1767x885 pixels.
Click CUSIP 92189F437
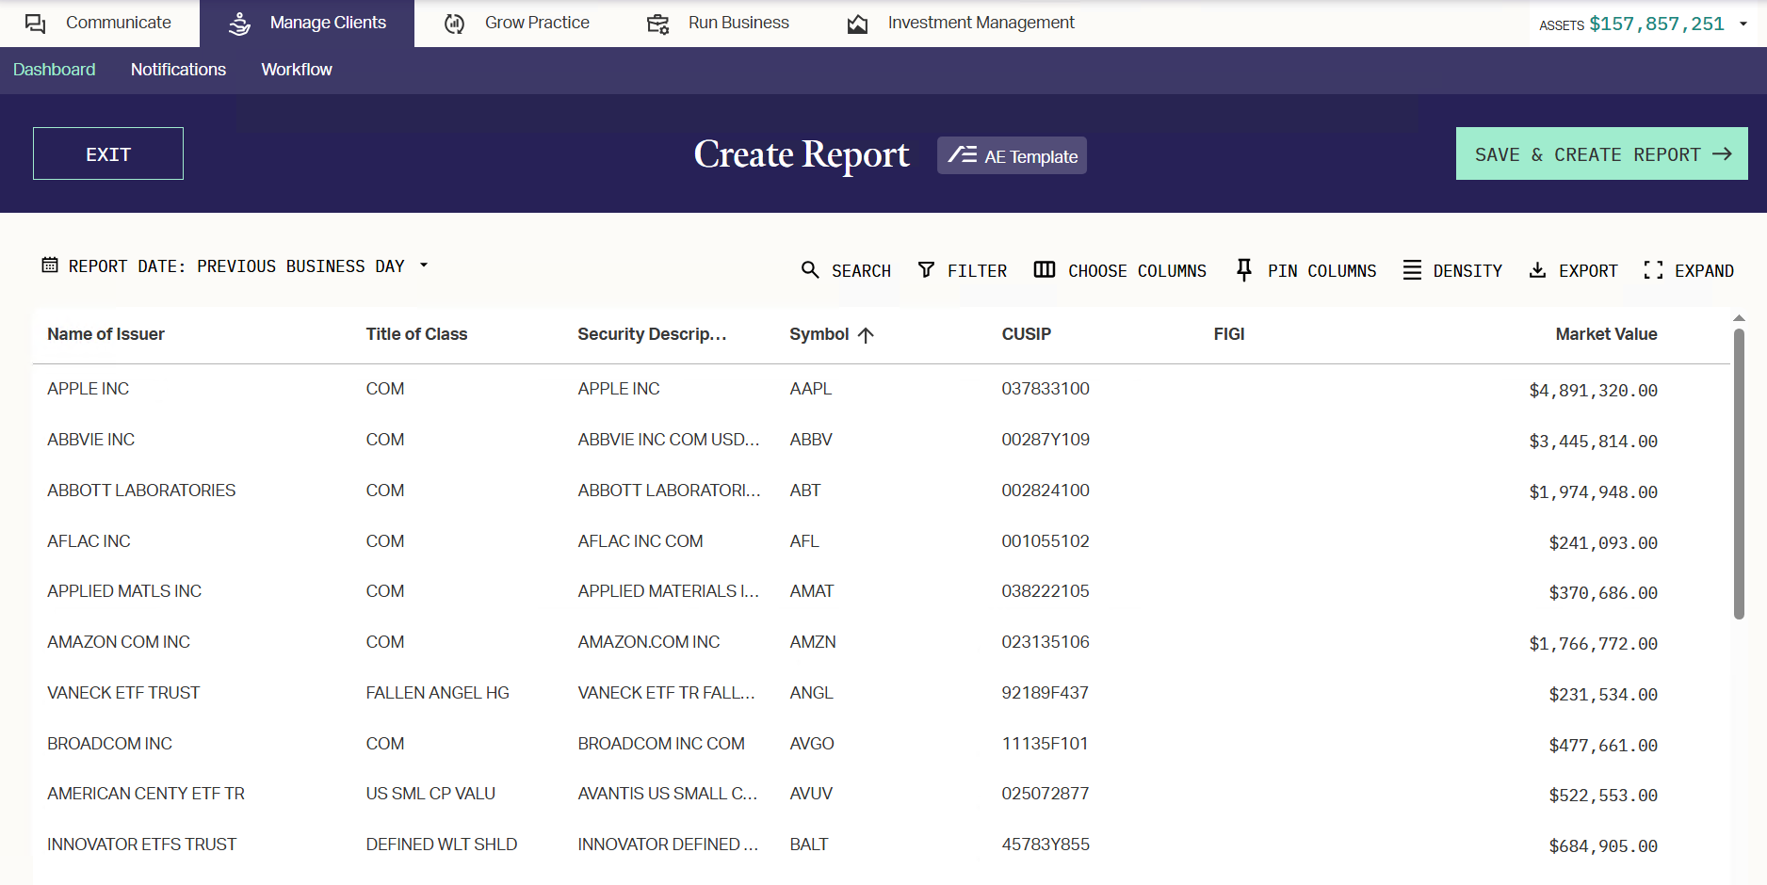[x=1045, y=693]
